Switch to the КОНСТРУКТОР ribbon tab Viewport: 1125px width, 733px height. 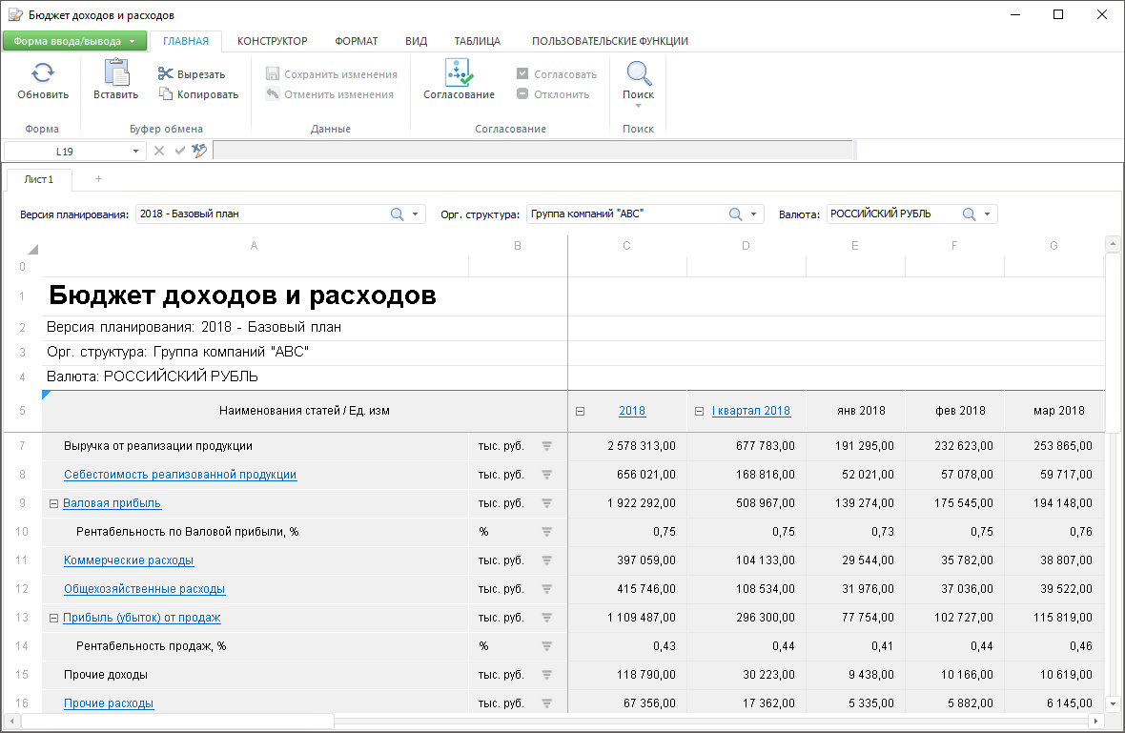point(272,41)
